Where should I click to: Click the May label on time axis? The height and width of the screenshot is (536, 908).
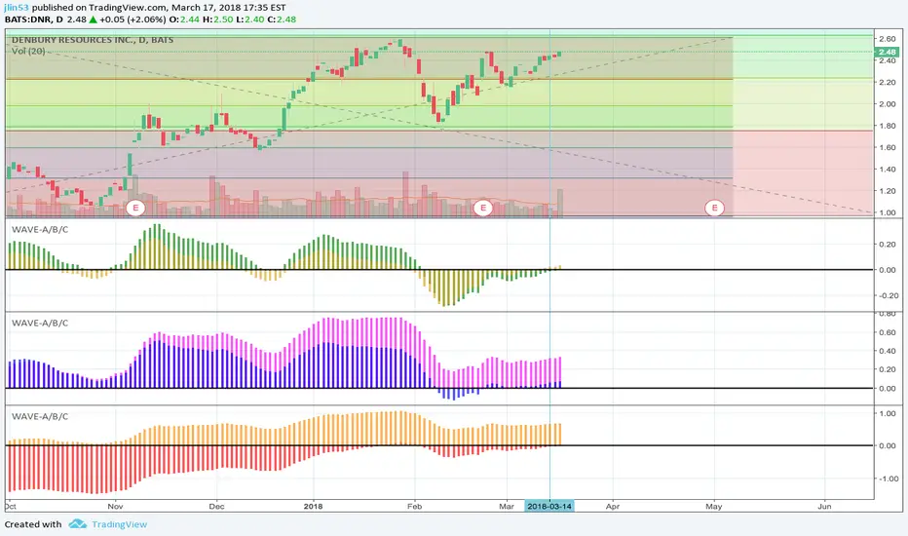pyautogui.click(x=714, y=506)
